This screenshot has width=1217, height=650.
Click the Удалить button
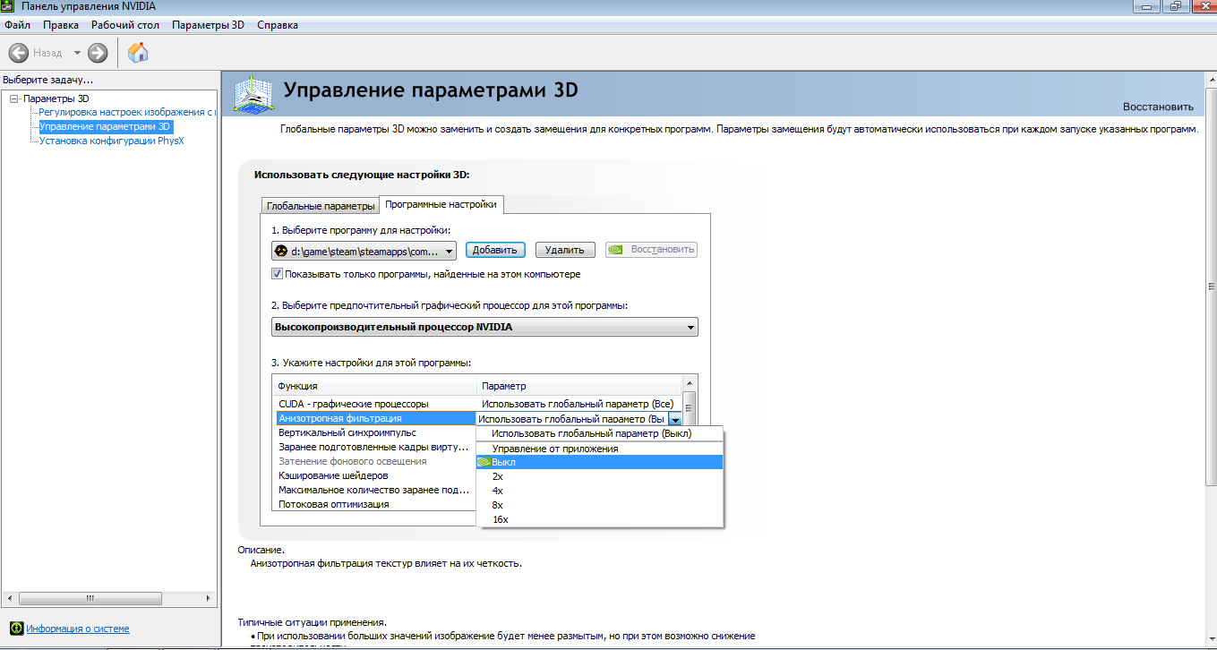[565, 251]
